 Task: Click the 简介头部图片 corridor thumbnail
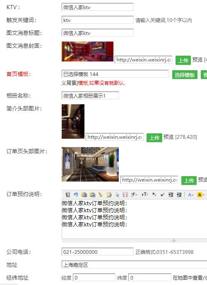(x=73, y=121)
